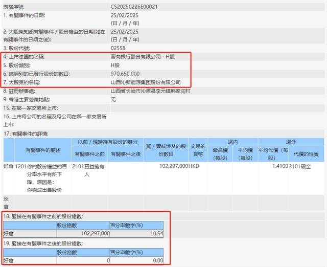Select '晉商銀行股份有限公司 - H股' value
This screenshot has height=267, width=327.
point(143,57)
